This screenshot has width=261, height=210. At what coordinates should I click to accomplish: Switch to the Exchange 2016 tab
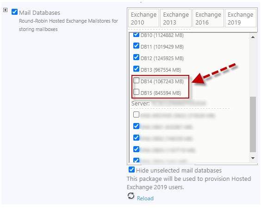pyautogui.click(x=208, y=19)
